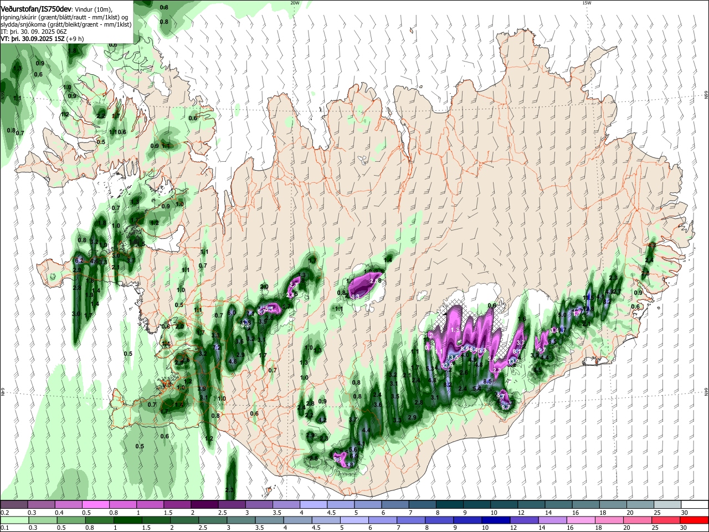Image resolution: width=709 pixels, height=532 pixels.
Task: Pick the darkest green swatch between 1 and 1.5
Action: tap(127, 520)
